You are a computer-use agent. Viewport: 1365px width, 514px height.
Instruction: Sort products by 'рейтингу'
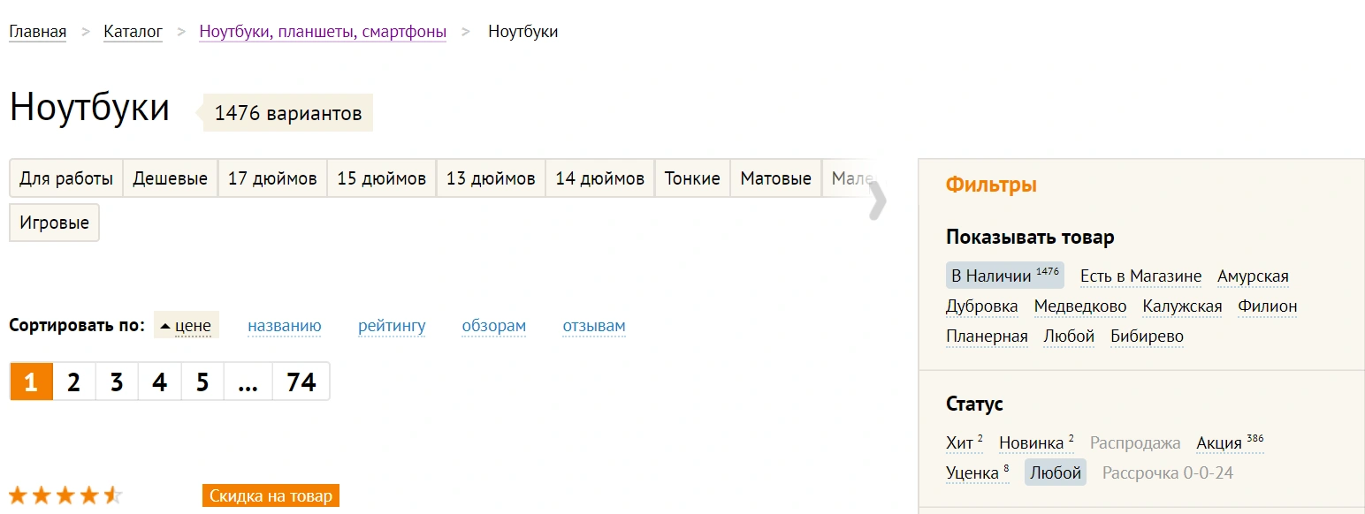(392, 326)
